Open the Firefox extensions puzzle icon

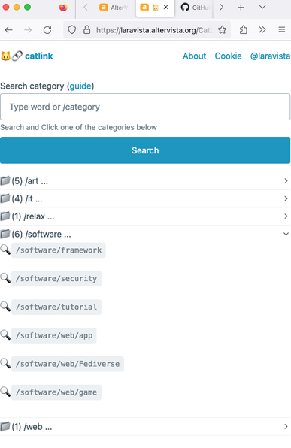click(x=244, y=30)
